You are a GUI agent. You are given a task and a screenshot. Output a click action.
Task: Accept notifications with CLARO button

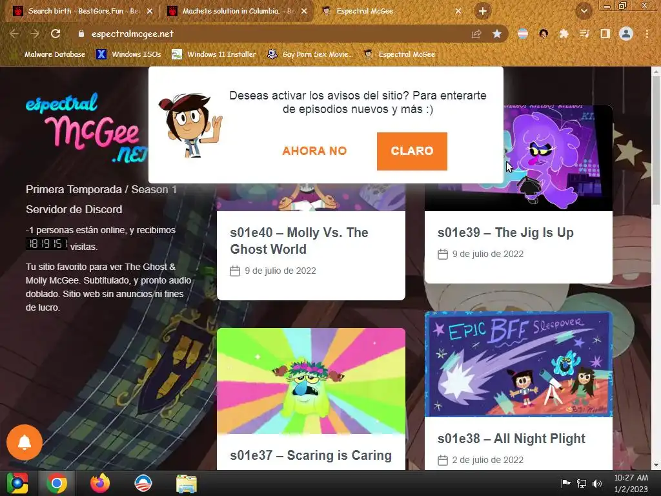coord(412,151)
